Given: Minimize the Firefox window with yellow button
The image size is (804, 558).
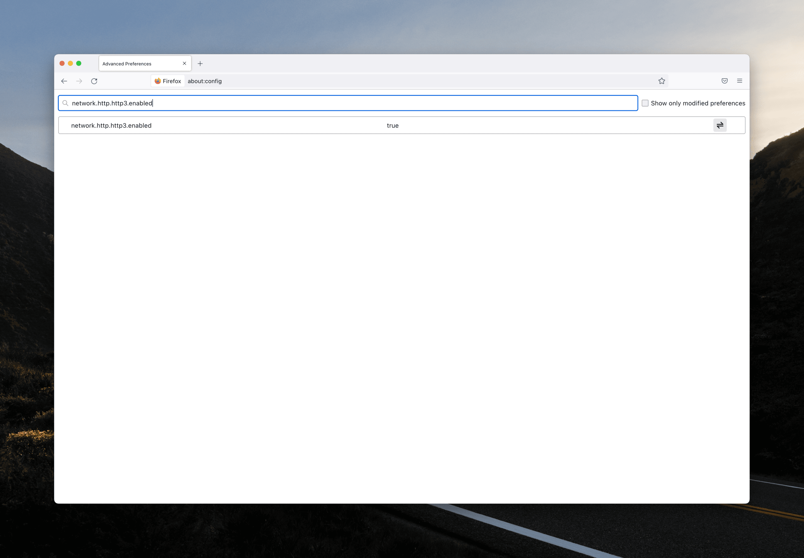Looking at the screenshot, I should (70, 63).
